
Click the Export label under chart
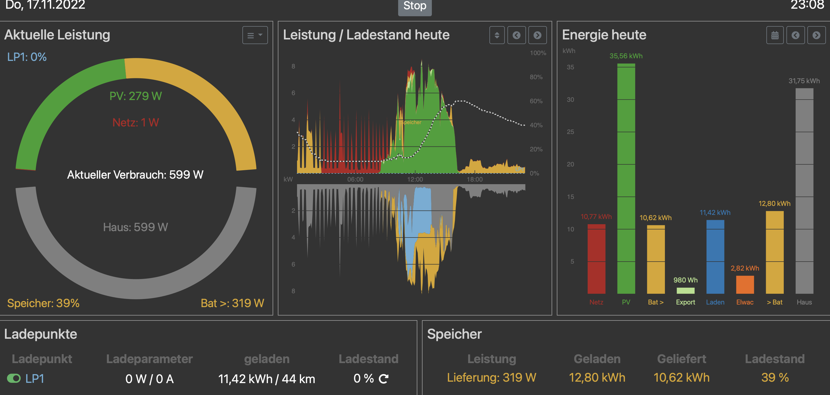coord(685,302)
